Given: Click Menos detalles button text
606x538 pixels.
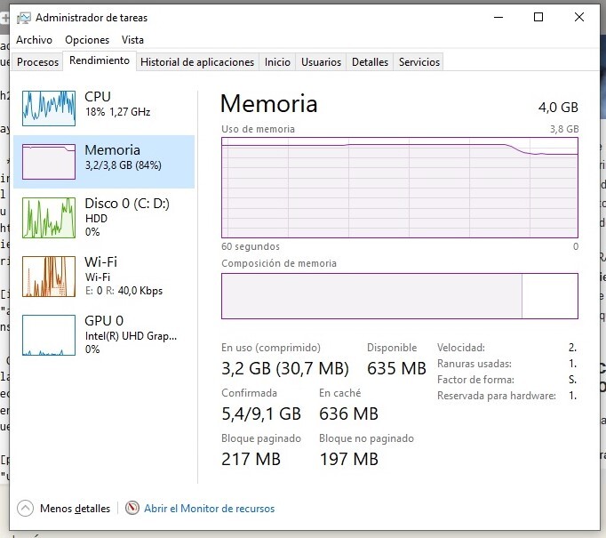Looking at the screenshot, I should tap(75, 509).
